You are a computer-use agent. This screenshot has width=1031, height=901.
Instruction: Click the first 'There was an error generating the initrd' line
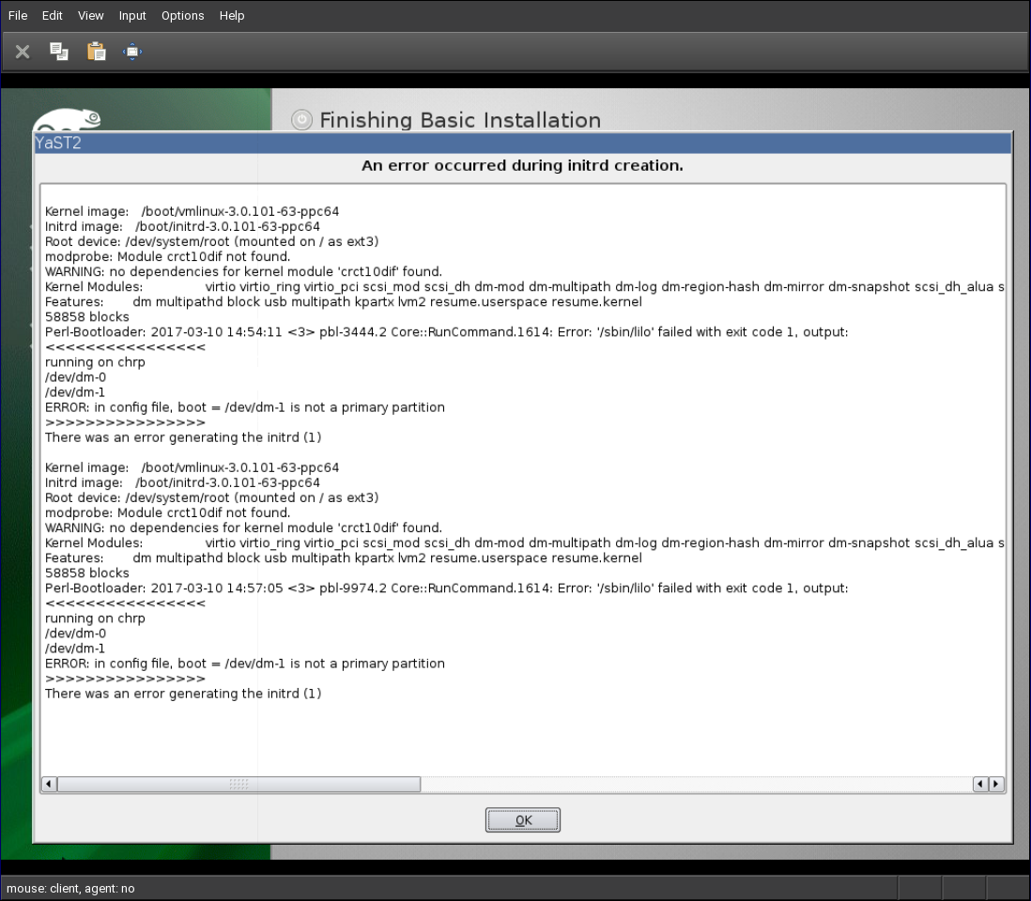[183, 438]
